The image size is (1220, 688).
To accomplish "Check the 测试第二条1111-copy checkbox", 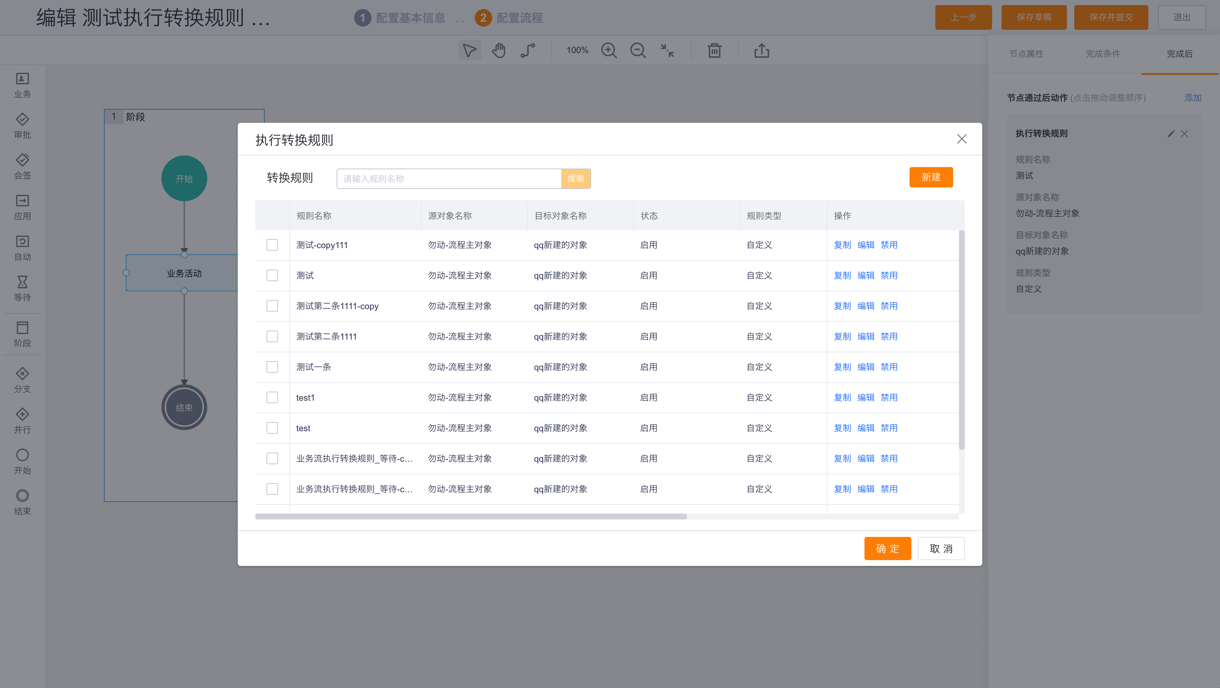I will (272, 305).
